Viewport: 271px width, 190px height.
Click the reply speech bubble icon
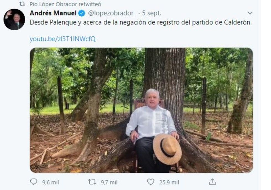tap(33, 181)
